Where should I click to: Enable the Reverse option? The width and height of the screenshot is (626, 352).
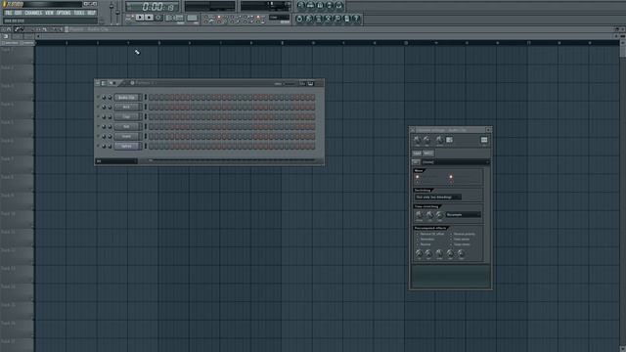(424, 244)
